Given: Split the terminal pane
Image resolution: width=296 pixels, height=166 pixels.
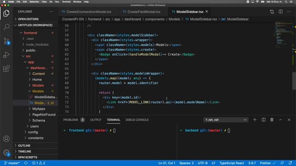Looking at the screenshot, I should point(264,120).
